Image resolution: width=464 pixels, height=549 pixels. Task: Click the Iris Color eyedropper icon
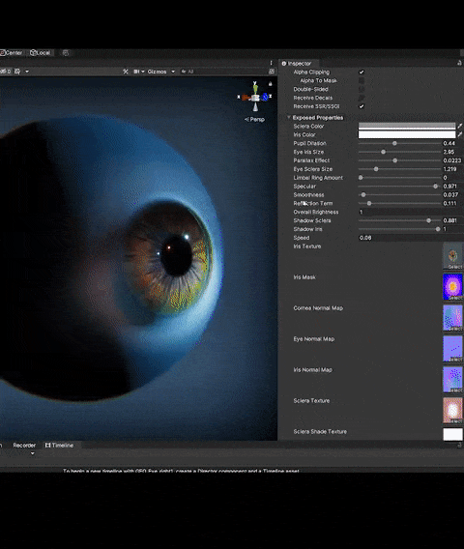click(x=460, y=134)
